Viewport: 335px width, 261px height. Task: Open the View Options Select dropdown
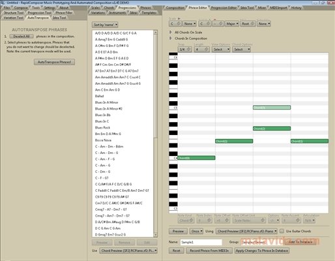tap(221, 50)
